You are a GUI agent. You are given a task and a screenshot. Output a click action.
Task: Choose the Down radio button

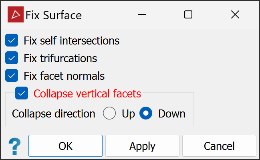146,113
